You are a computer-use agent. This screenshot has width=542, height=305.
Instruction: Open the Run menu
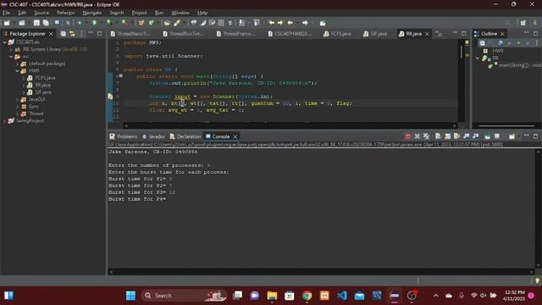[159, 13]
